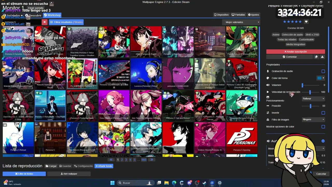
Task: Switch to the Descubrir tab
Action: pyautogui.click(x=33, y=15)
